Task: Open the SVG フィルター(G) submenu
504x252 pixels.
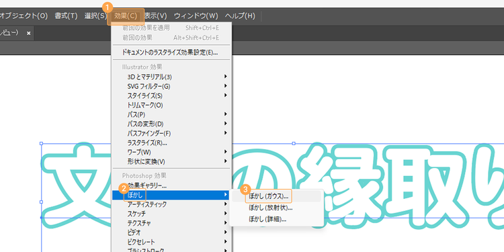Action: click(x=171, y=86)
